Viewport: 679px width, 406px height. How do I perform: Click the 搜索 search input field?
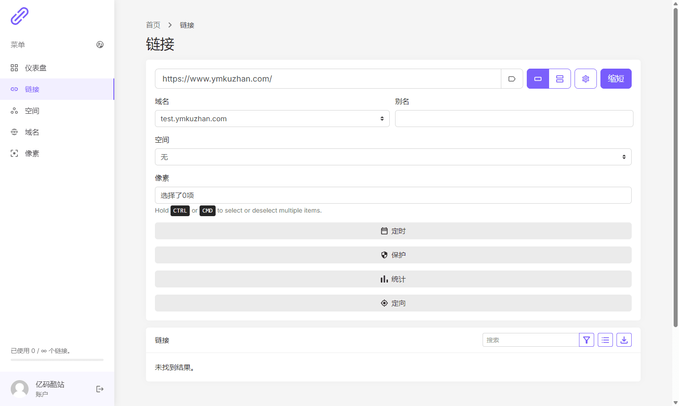(x=531, y=340)
